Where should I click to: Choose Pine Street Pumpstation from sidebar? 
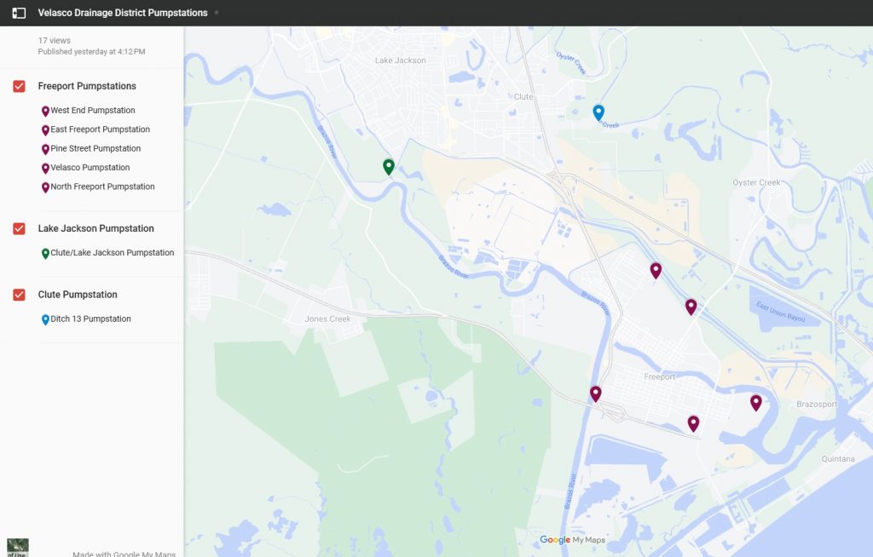(95, 148)
